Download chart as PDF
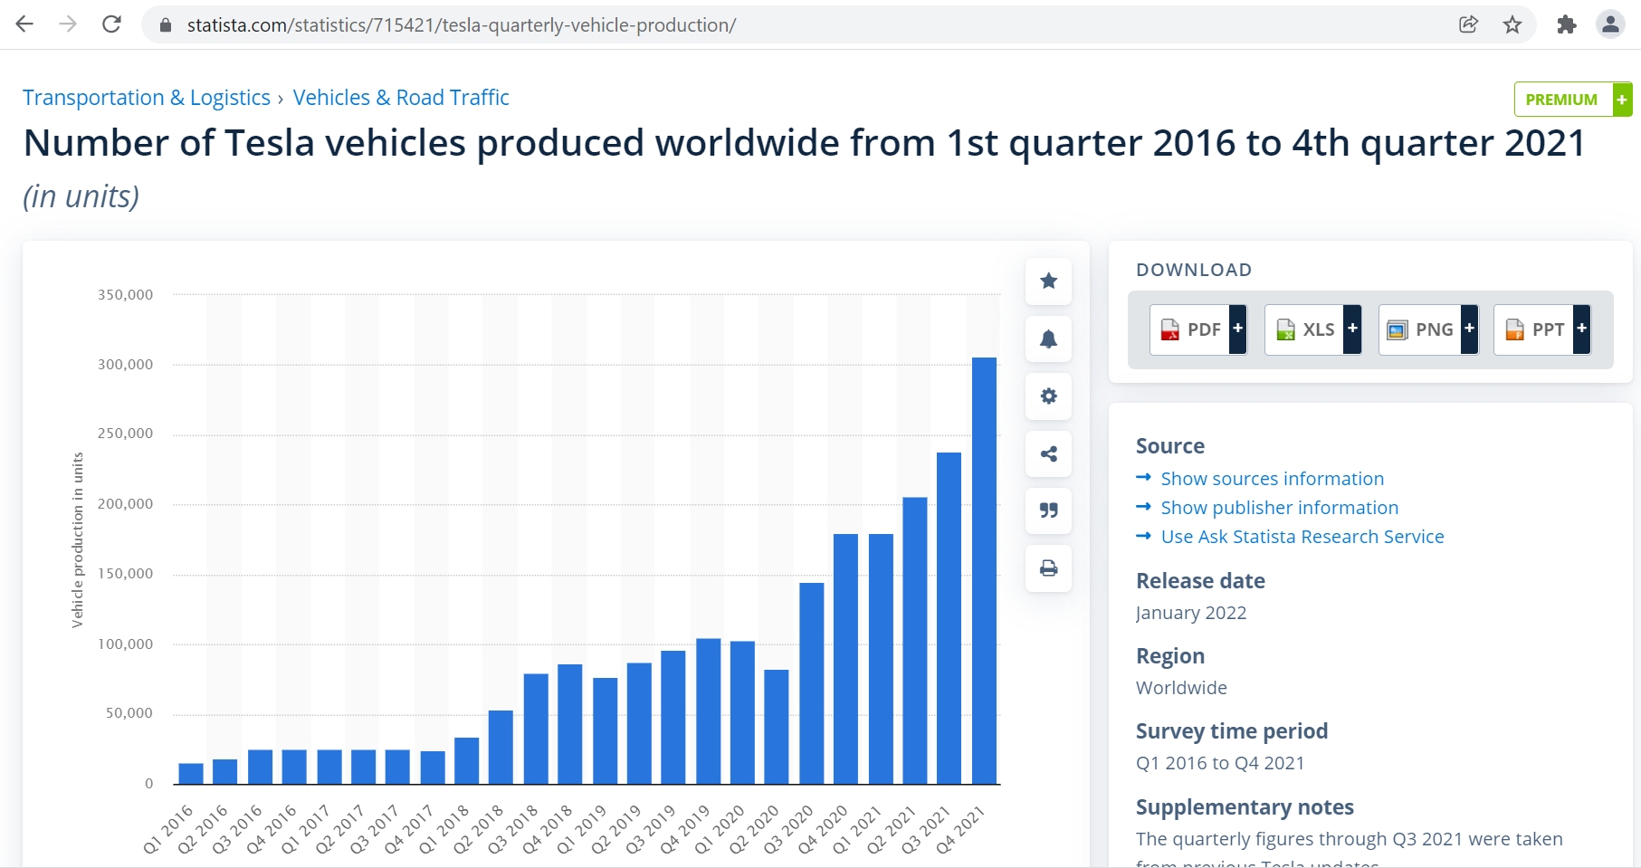Screen dimensions: 1641x868 [x=1198, y=329]
